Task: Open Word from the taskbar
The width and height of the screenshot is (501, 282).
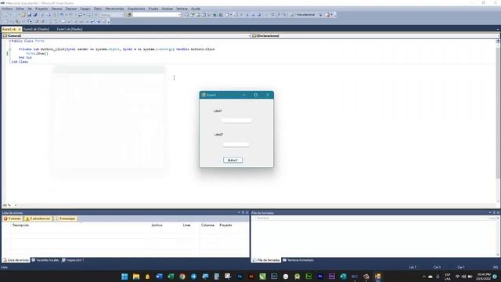Action: coord(159,277)
